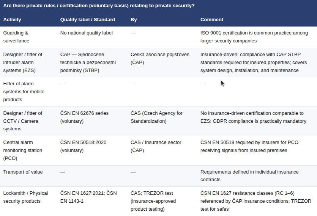Click the individual insurance contracts requirements comment
This screenshot has width=317, height=216.
(x=249, y=176)
